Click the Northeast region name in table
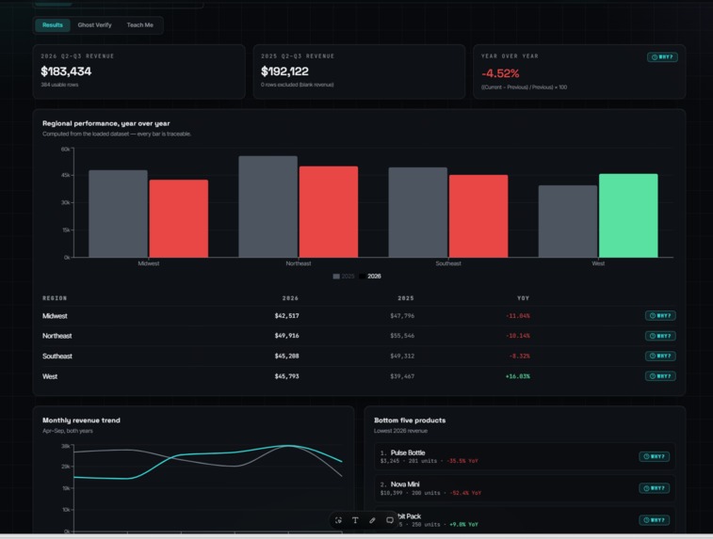This screenshot has width=713, height=539. 57,336
